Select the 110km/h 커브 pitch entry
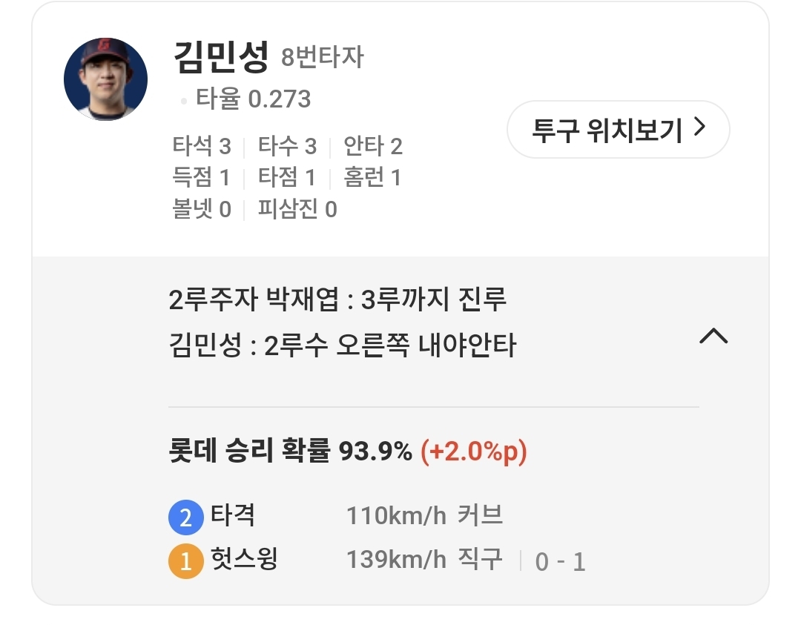 click(424, 516)
